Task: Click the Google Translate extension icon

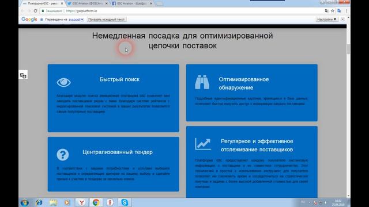Action: [339, 11]
